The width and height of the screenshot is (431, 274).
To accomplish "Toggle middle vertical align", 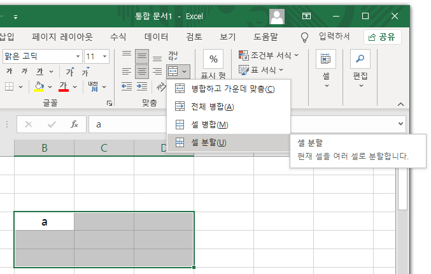I will pos(142,57).
